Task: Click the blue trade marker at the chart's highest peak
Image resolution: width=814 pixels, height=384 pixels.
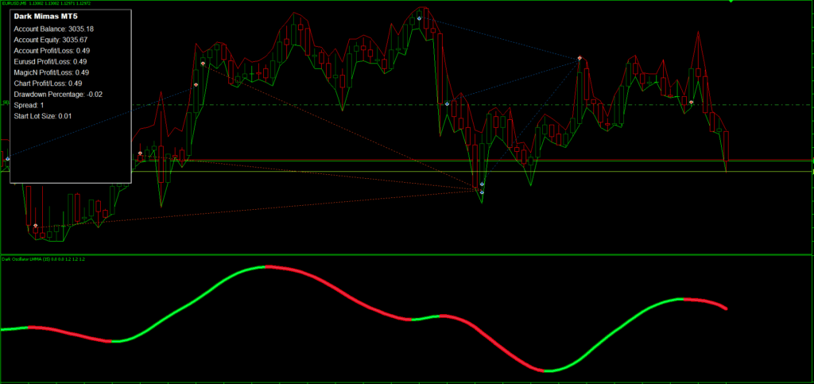Action: (419, 18)
